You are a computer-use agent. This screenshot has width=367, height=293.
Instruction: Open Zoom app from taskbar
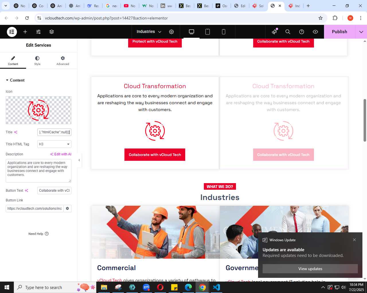point(146,287)
